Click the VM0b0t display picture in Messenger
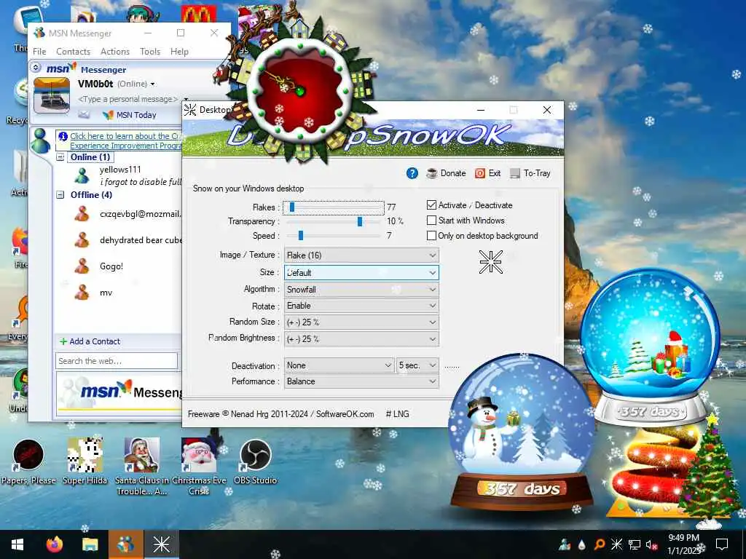Screen dimensions: 746x559 pos(52,95)
